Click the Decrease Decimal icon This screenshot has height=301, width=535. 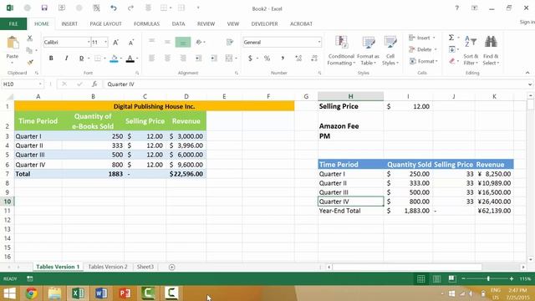click(x=314, y=59)
